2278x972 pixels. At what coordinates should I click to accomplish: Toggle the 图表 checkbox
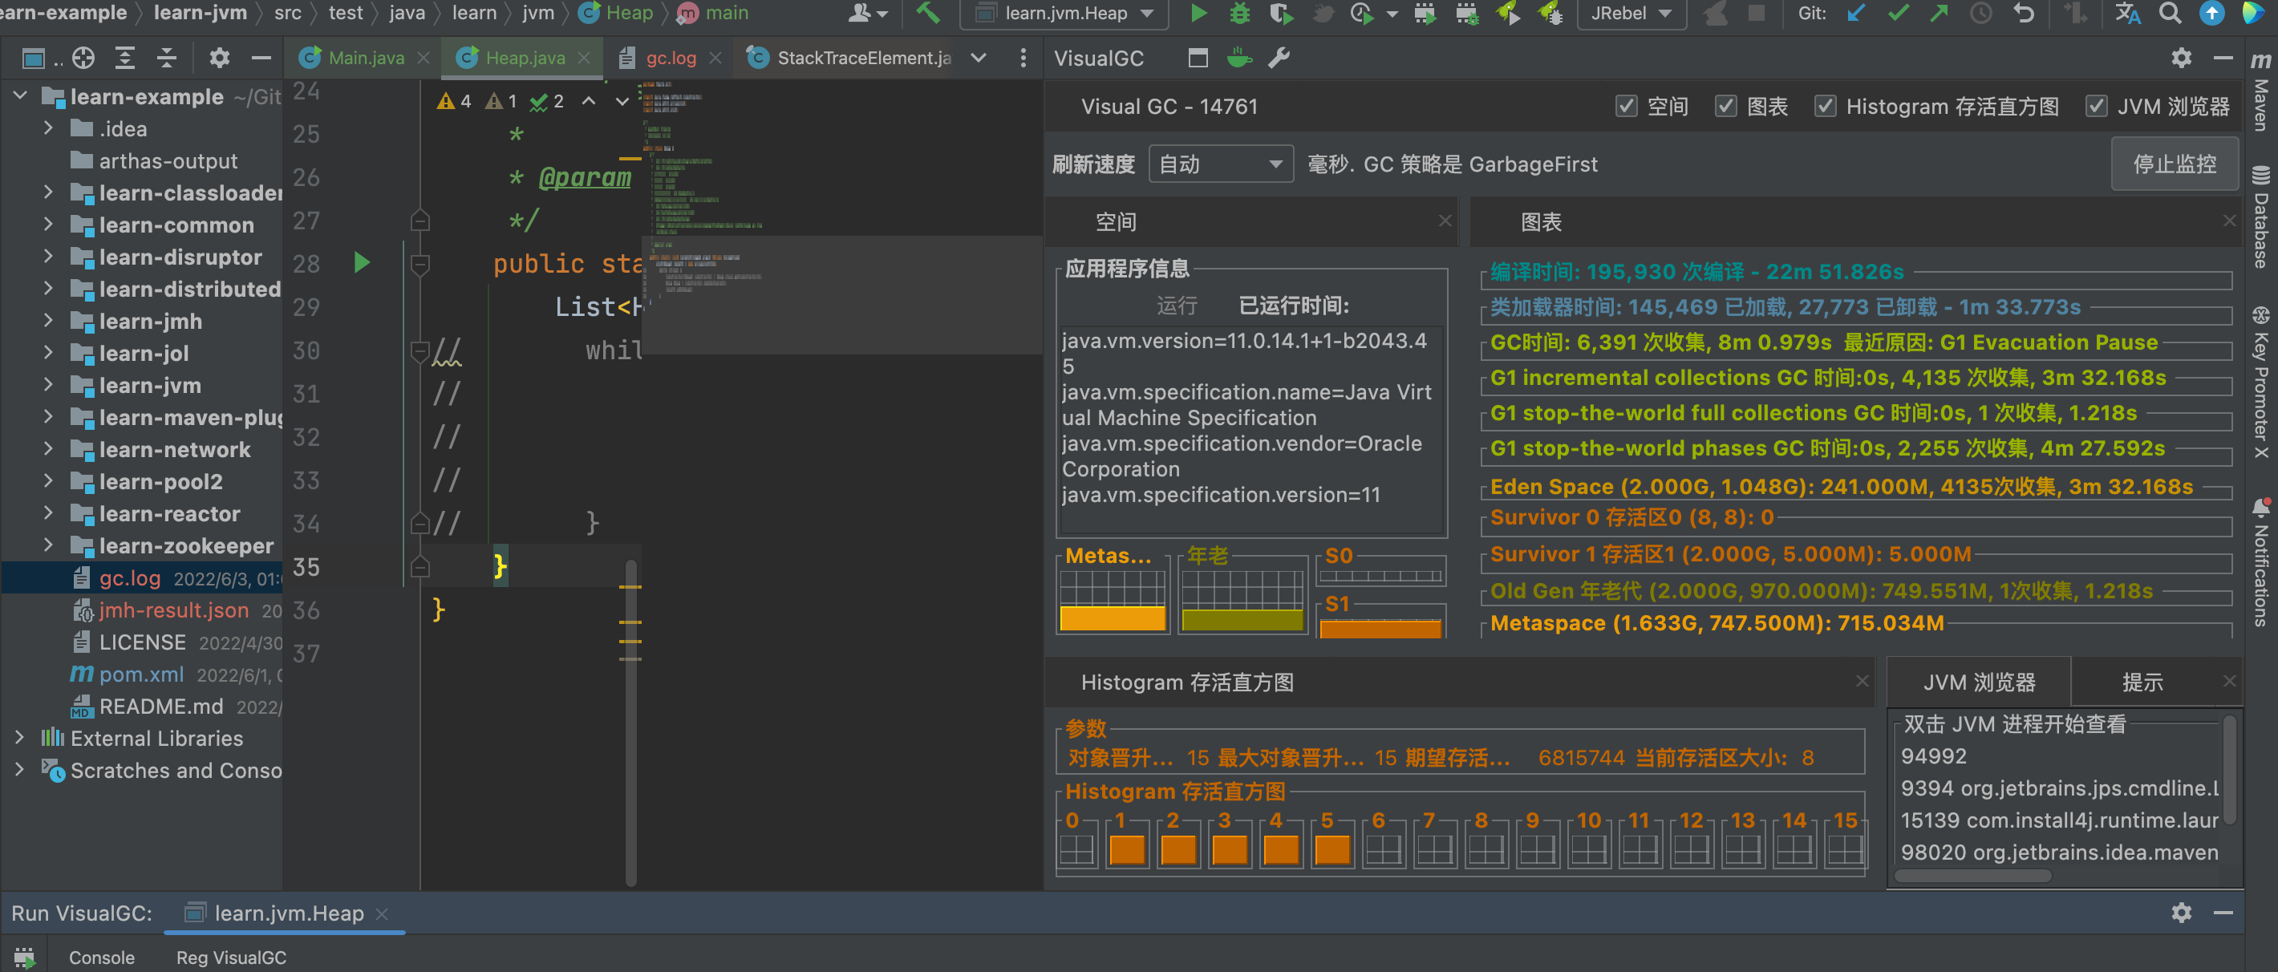click(x=1725, y=107)
